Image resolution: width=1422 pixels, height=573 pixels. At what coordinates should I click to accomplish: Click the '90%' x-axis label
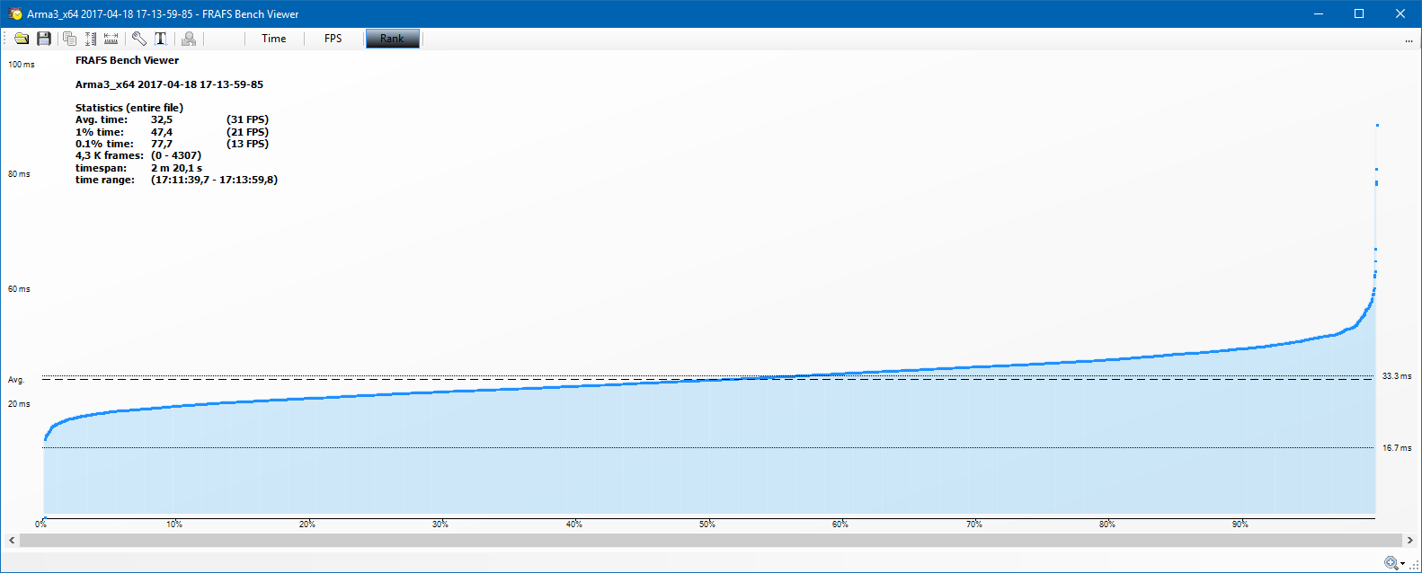[1240, 524]
